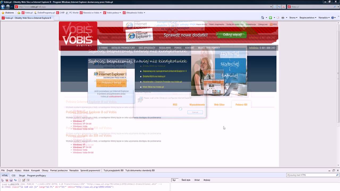Open the Vobis.pl favorites bar link
The height and width of the screenshot is (191, 340).
pyautogui.click(x=27, y=13)
